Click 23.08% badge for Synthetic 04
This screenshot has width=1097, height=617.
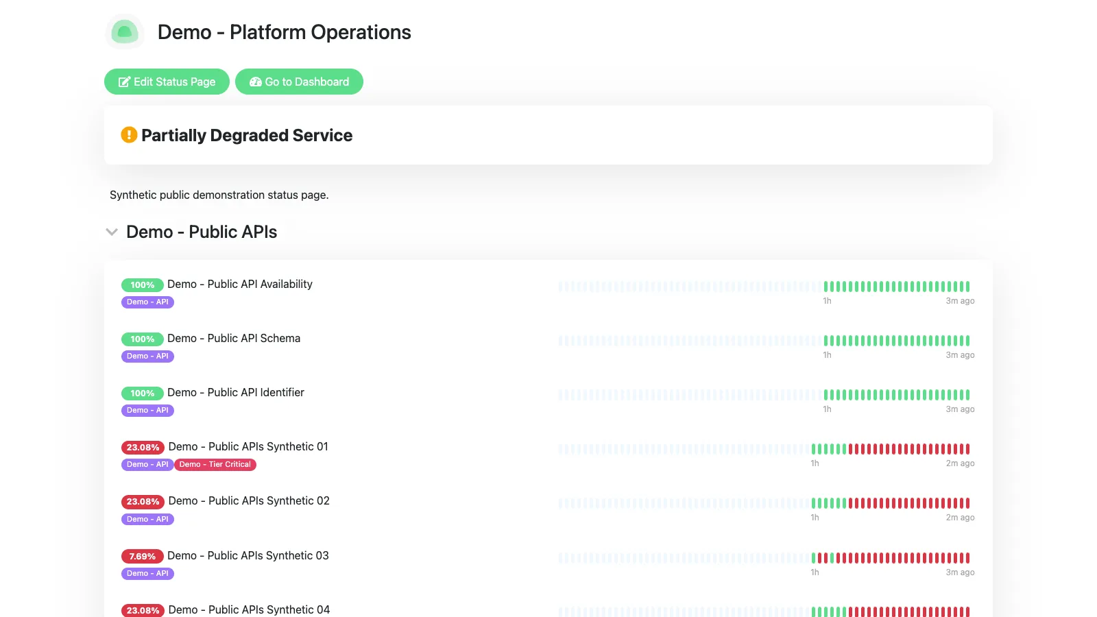click(143, 610)
